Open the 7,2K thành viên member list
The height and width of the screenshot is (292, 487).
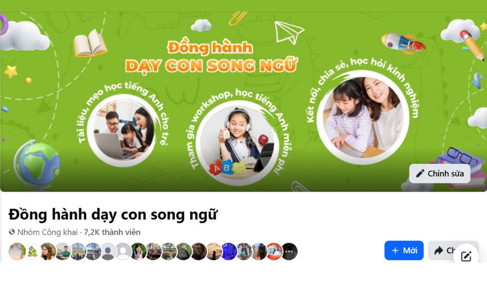click(112, 232)
